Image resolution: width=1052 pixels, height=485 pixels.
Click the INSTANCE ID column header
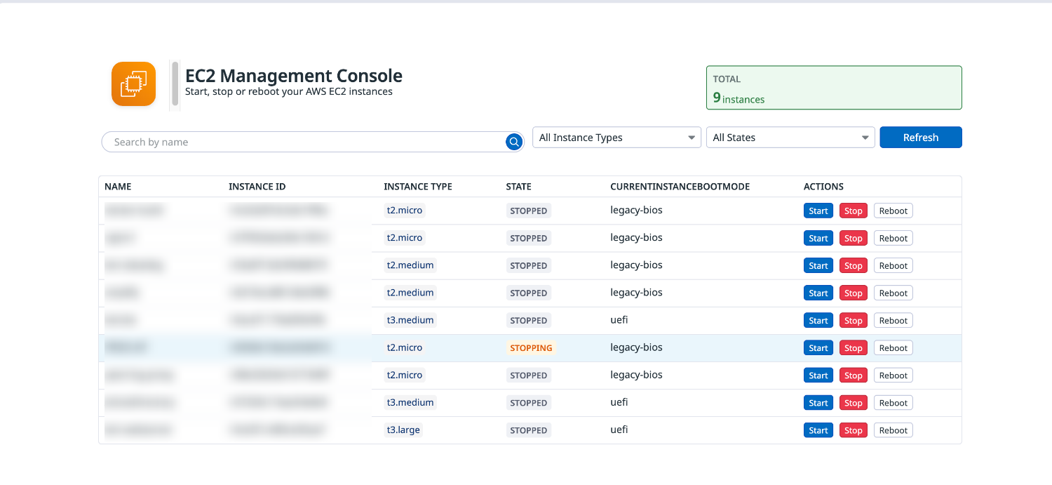(257, 187)
